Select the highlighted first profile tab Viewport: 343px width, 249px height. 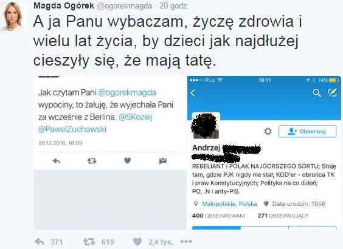click(217, 228)
